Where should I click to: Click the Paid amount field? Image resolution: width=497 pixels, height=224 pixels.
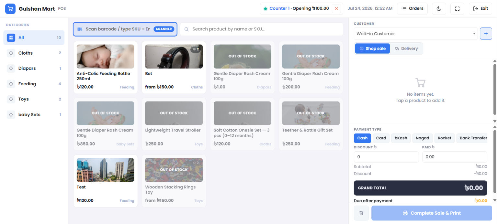click(455, 157)
